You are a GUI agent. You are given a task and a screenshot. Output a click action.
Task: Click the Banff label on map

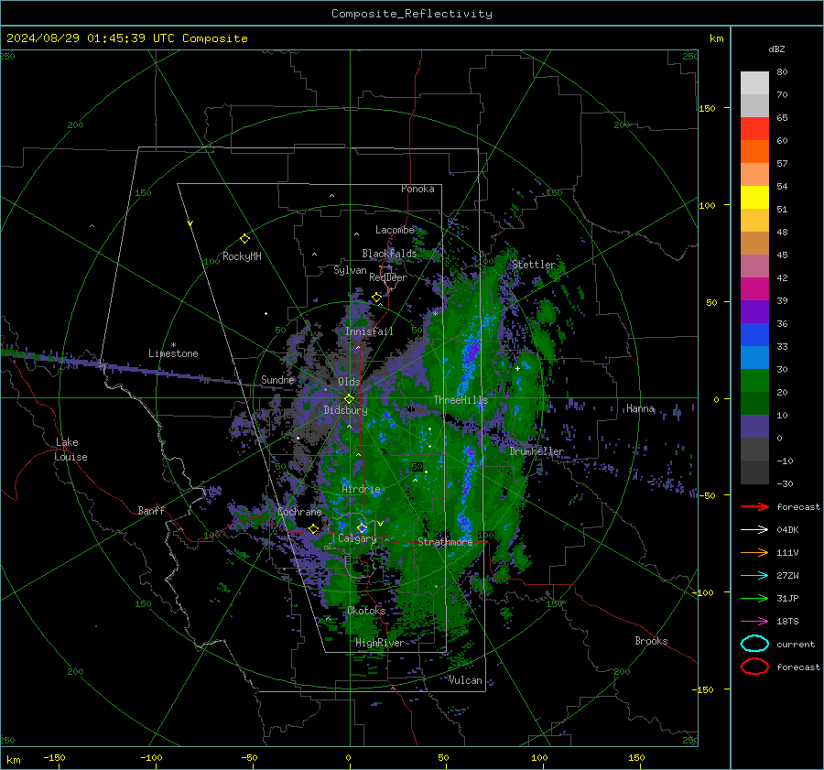(151, 510)
